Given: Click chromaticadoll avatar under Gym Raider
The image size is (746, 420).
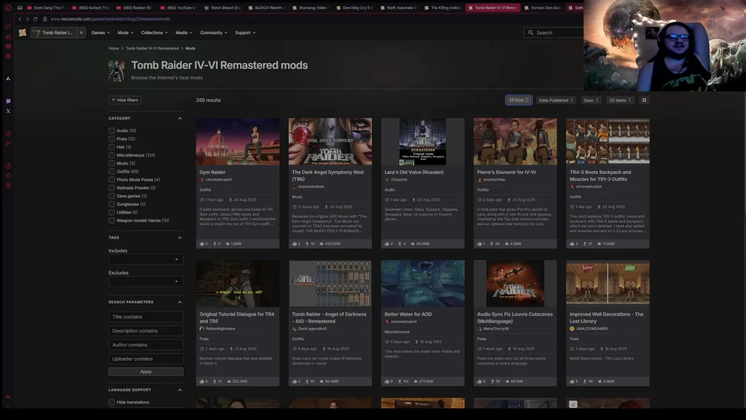Looking at the screenshot, I should click(x=202, y=180).
